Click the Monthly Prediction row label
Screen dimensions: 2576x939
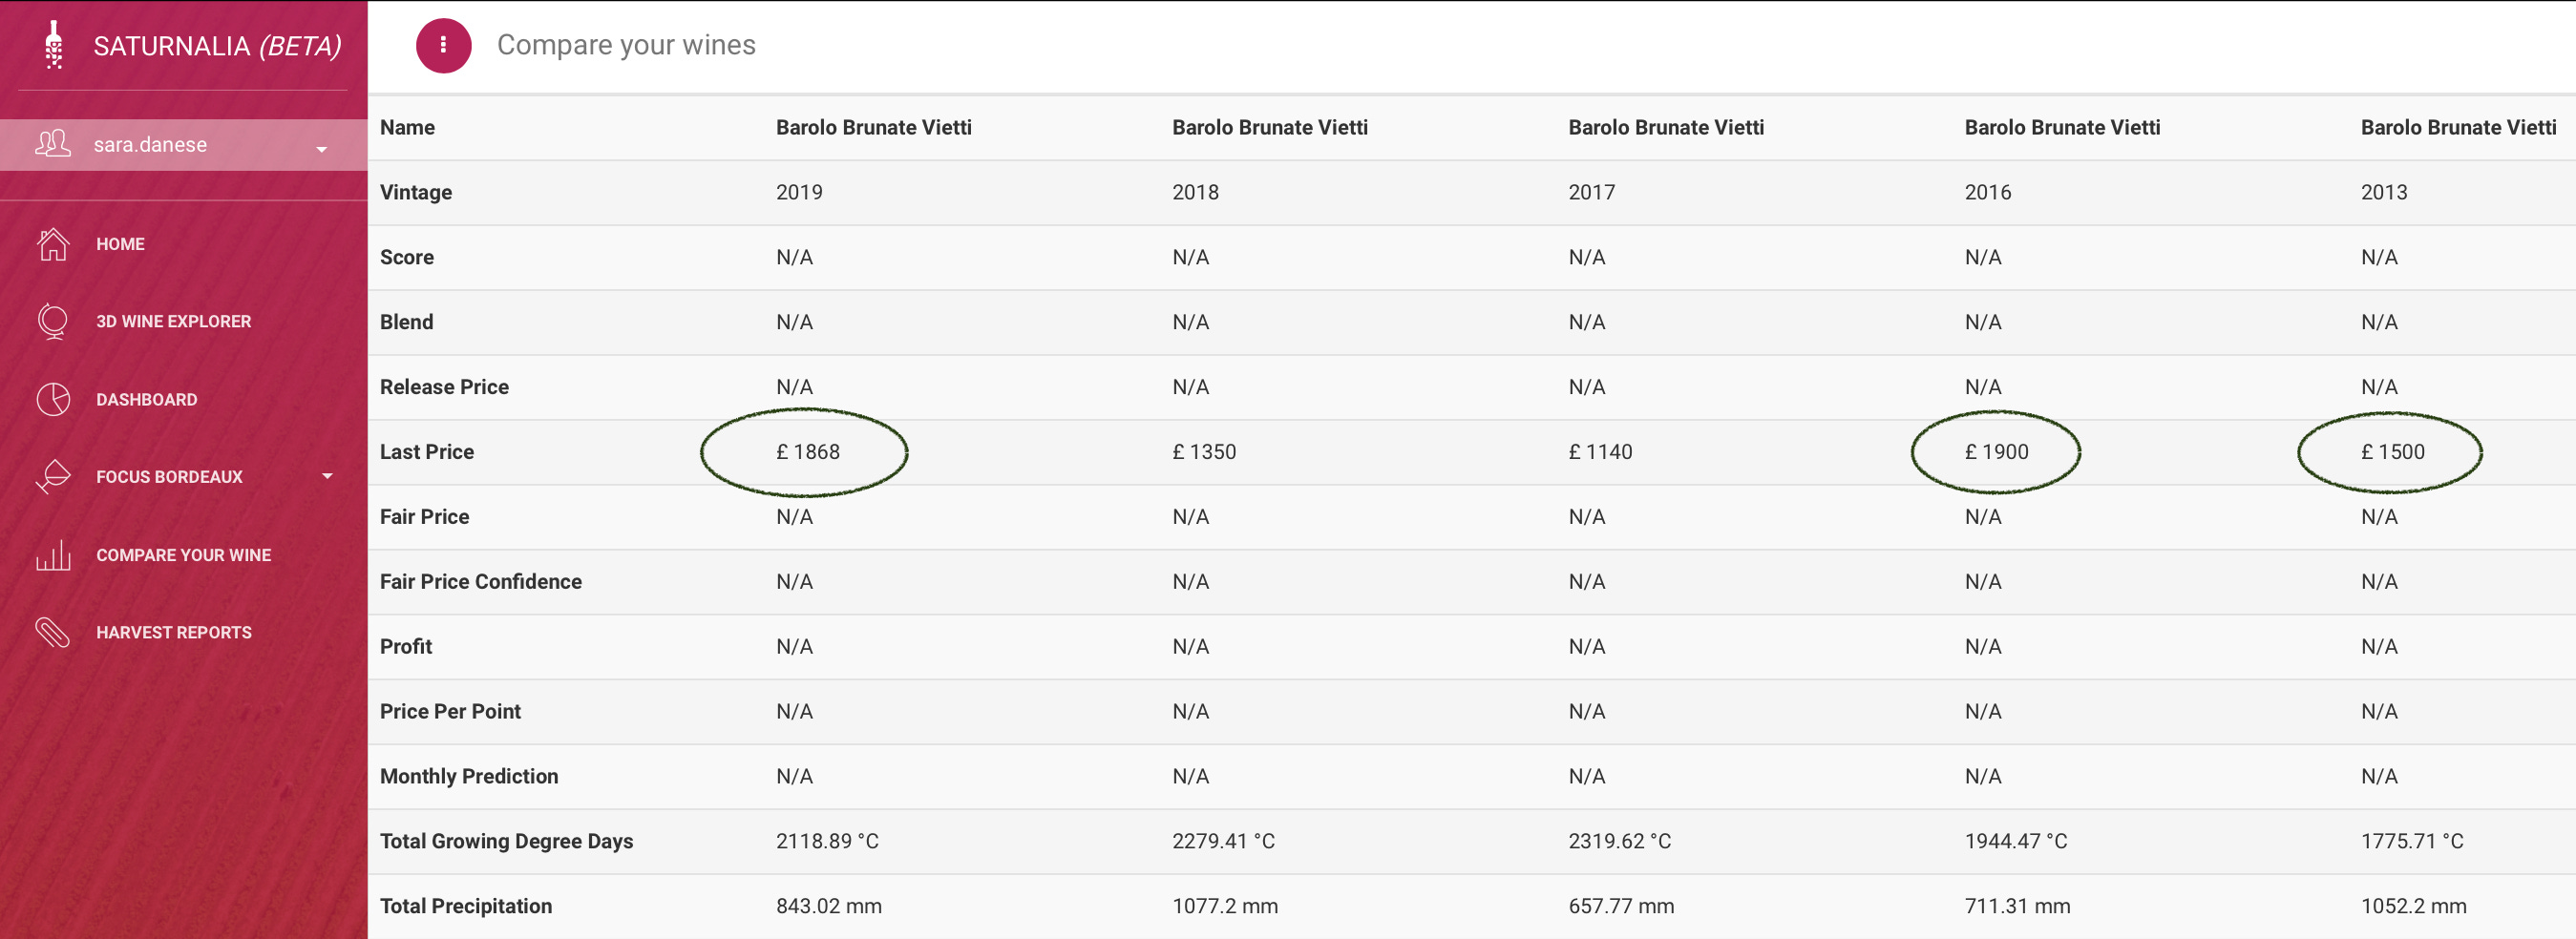(469, 776)
